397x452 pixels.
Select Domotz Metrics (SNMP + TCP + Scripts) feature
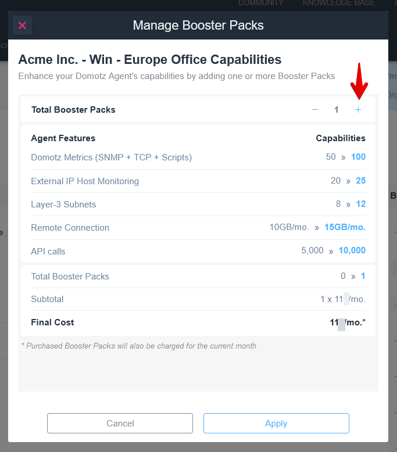[111, 157]
